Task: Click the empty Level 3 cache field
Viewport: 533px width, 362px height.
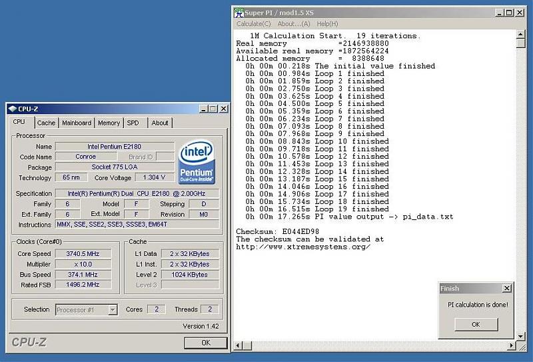Action: point(190,285)
